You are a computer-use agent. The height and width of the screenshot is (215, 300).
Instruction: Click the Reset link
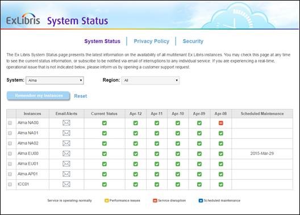pos(81,96)
